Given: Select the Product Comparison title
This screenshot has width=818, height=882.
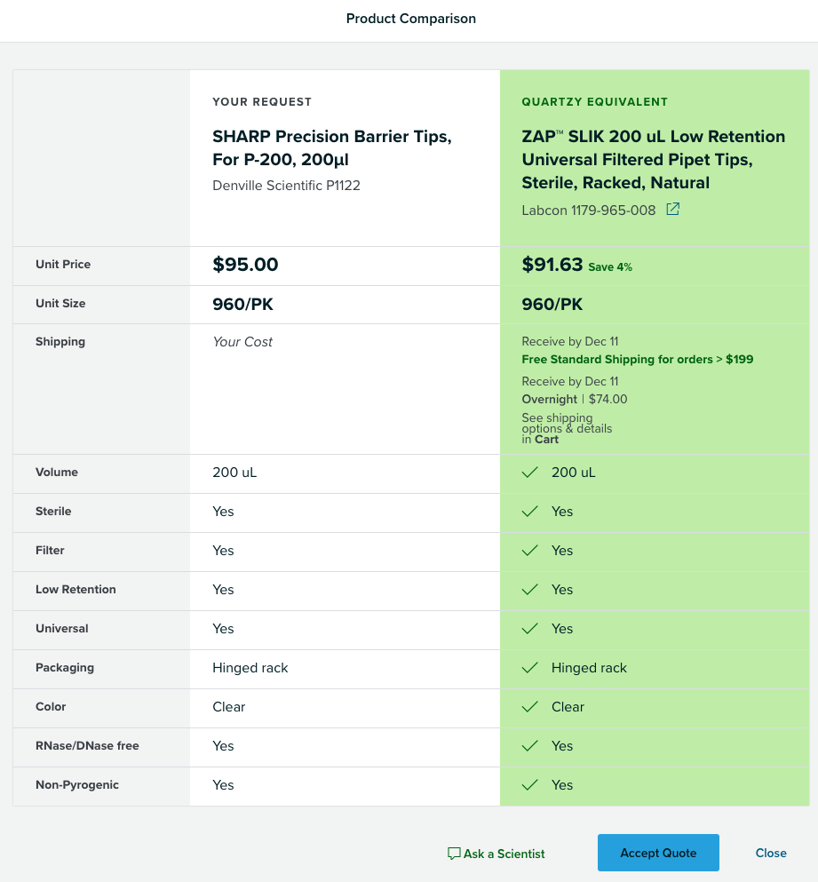Looking at the screenshot, I should tap(410, 19).
